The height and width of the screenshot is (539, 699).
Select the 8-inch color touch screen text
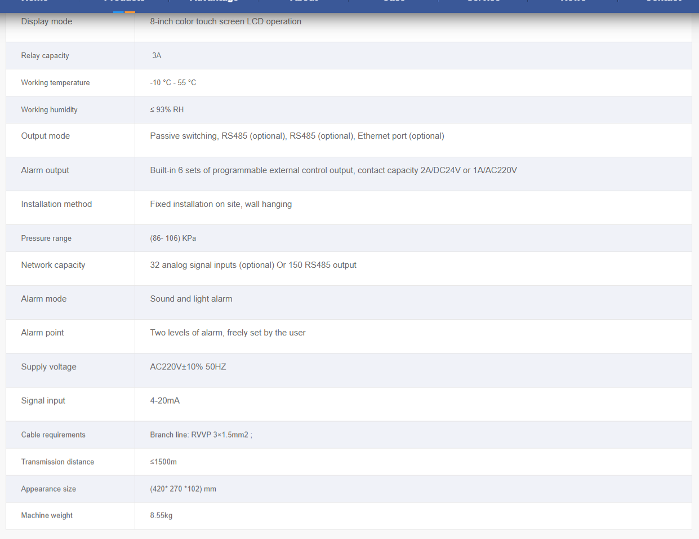click(225, 21)
